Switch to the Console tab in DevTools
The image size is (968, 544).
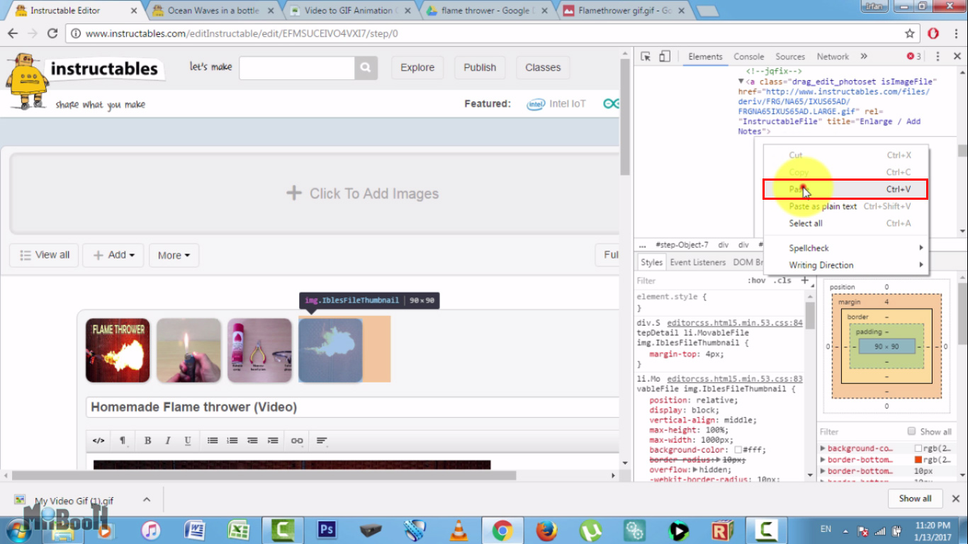(x=748, y=57)
